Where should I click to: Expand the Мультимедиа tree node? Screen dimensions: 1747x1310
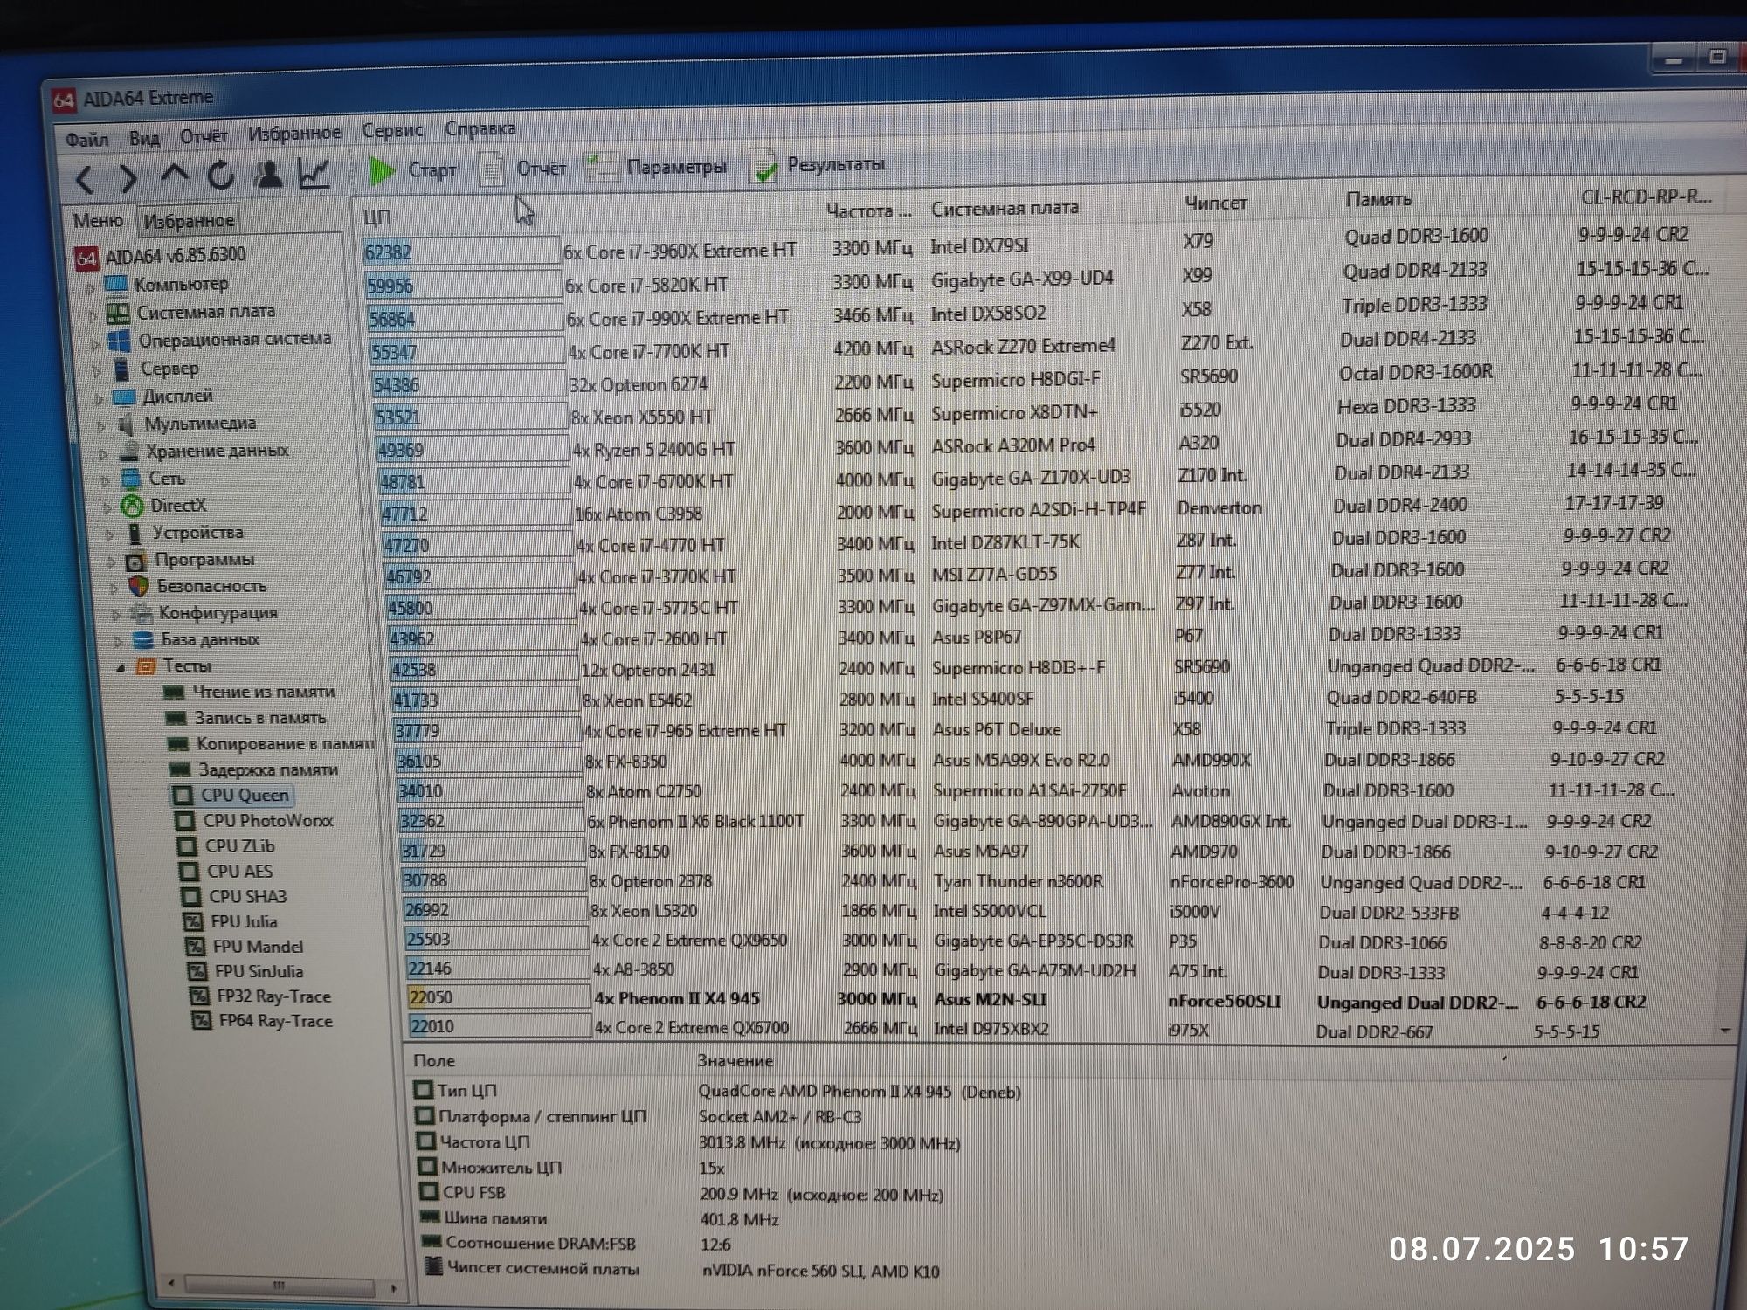coord(102,427)
